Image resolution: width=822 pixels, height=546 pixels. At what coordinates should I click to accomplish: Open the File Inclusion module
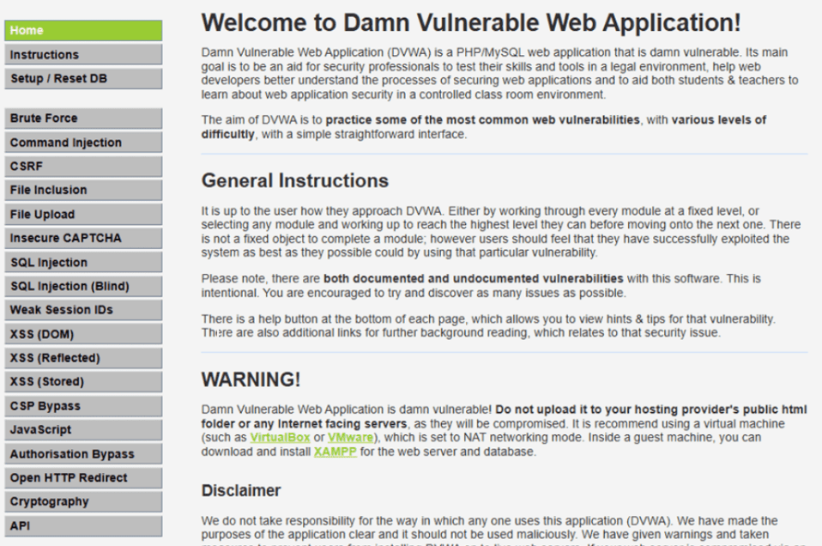[82, 191]
